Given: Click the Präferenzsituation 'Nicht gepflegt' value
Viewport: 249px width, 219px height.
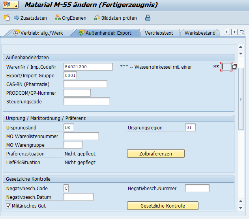Looking at the screenshot, I should tap(80, 154).
